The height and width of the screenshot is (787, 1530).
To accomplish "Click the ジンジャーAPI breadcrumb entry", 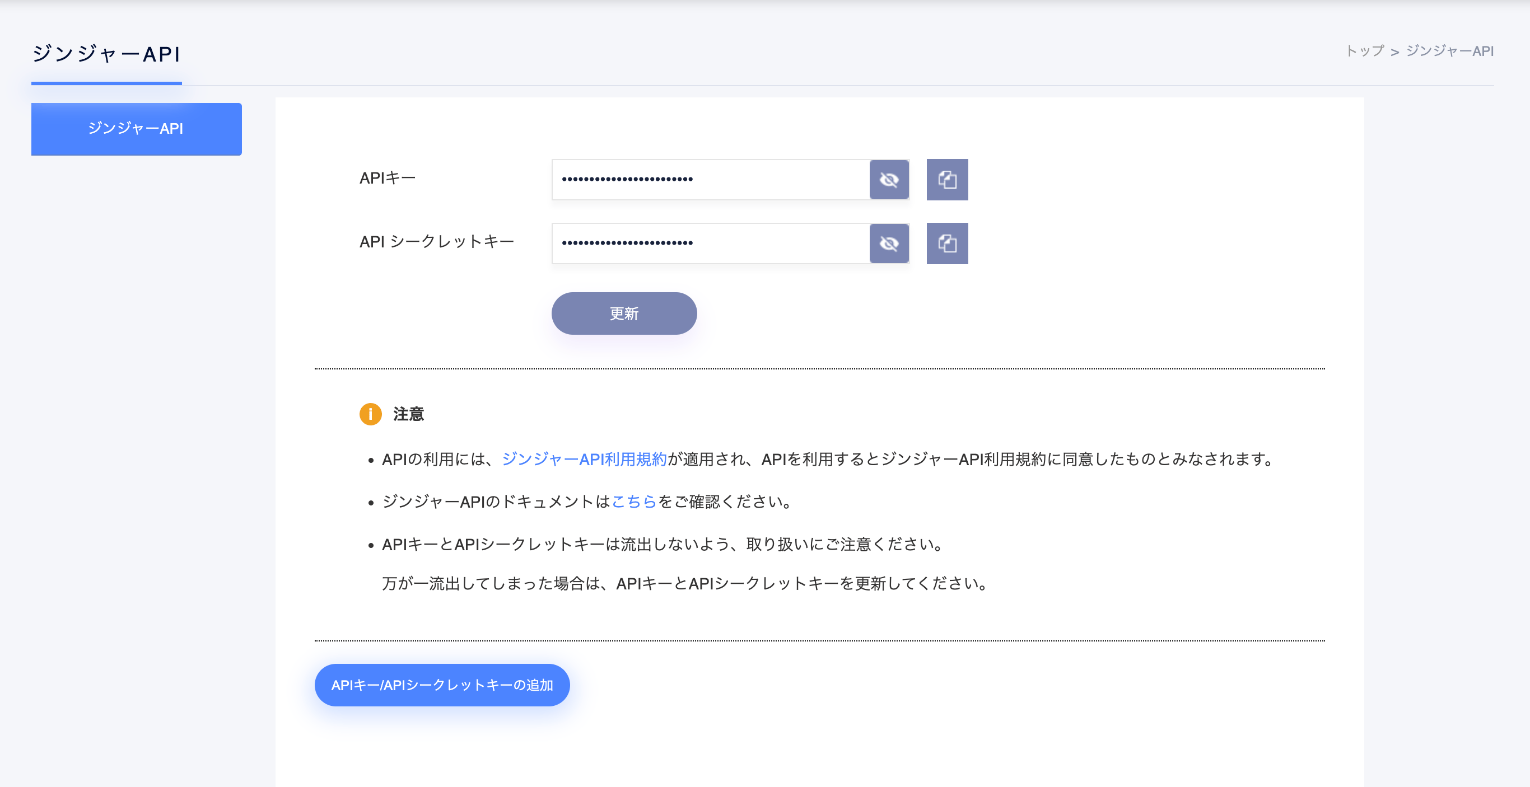I will [1450, 51].
